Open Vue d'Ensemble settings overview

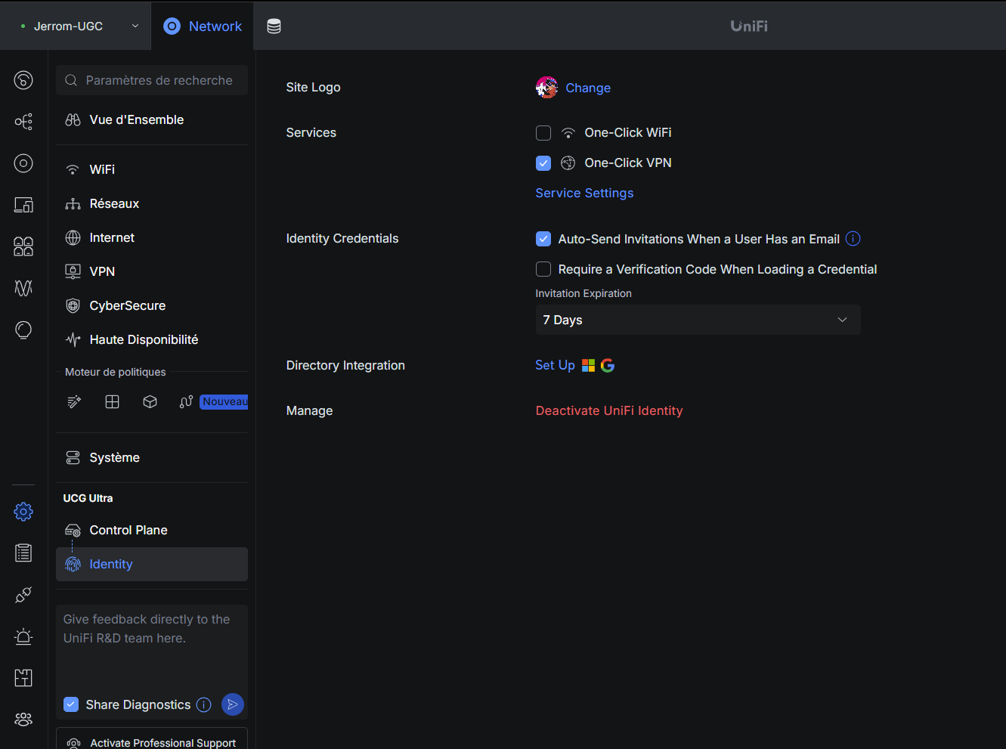[x=152, y=119]
